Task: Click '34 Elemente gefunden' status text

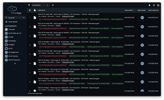Action: coord(35,93)
